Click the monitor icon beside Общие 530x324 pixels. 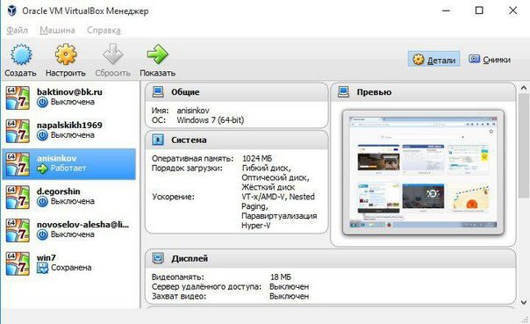point(158,91)
